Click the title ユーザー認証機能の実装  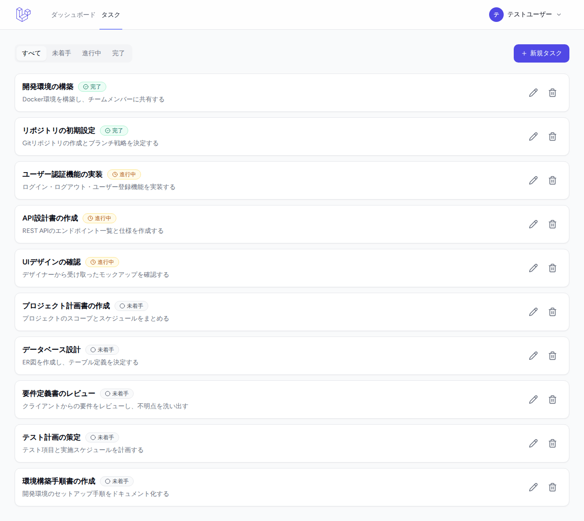click(63, 174)
